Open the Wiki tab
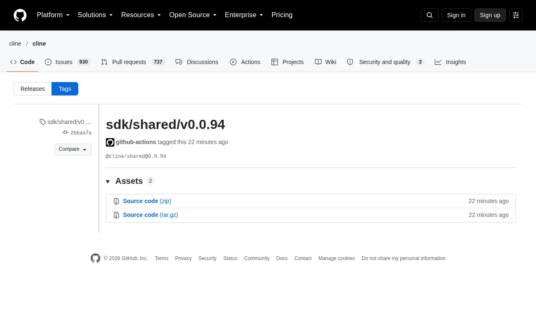Screen dimensions: 536x335 point(325,62)
